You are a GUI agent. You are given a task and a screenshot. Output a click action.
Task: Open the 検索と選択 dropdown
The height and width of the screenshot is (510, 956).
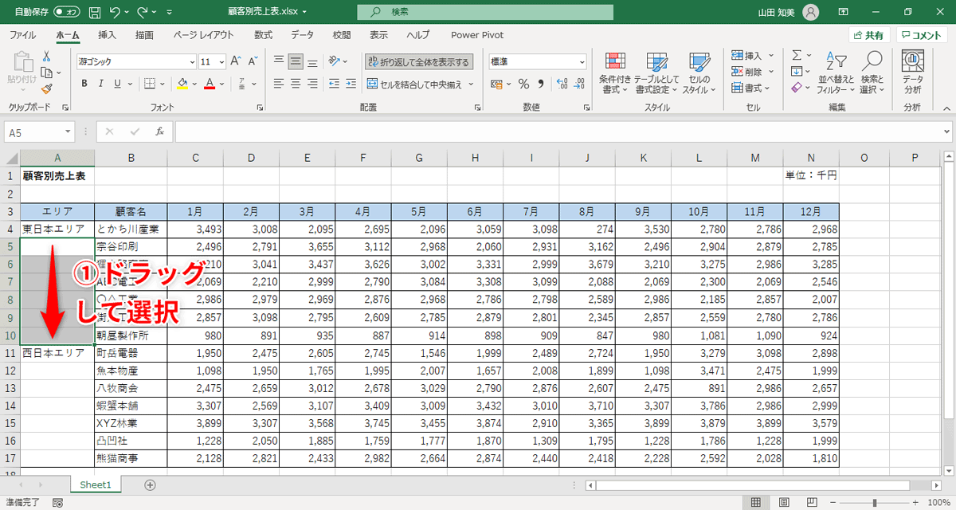tap(872, 73)
